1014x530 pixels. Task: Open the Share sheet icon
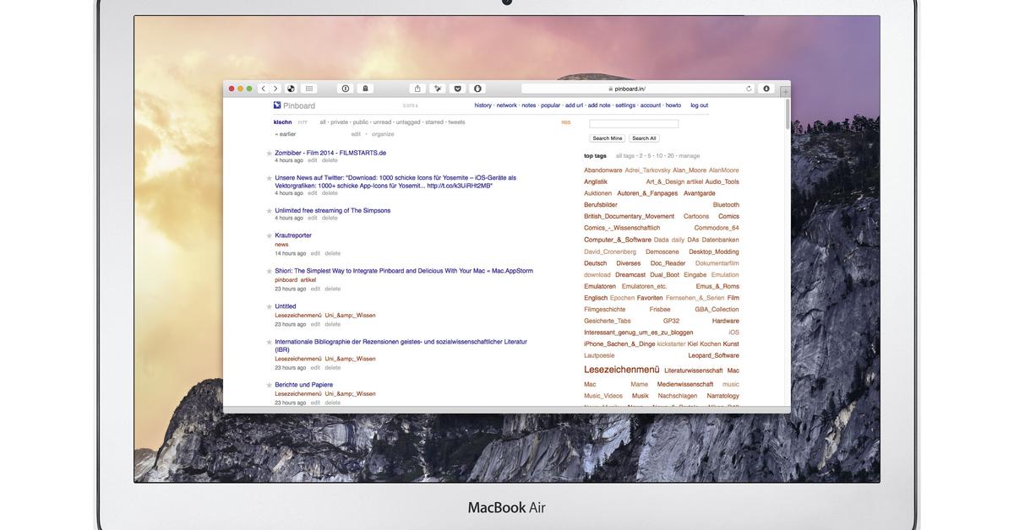pyautogui.click(x=417, y=89)
